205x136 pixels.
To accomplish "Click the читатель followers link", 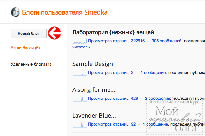I will [81, 47].
